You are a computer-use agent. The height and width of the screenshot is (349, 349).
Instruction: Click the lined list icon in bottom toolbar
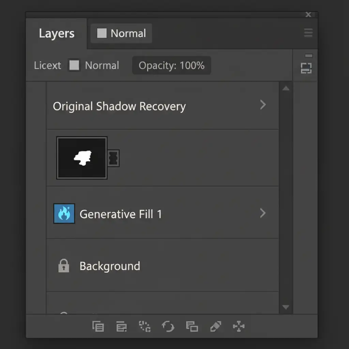coord(121,327)
